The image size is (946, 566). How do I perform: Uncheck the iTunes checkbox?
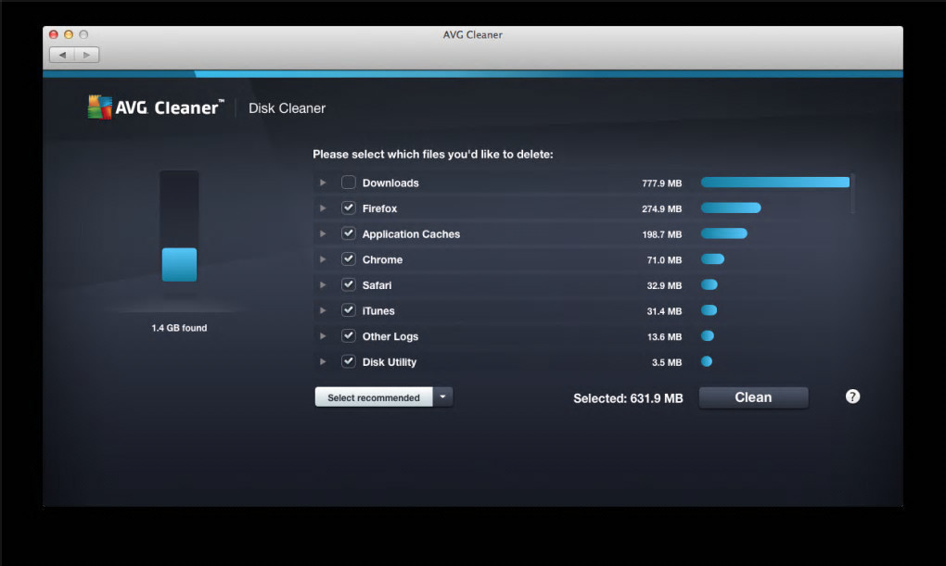click(348, 310)
